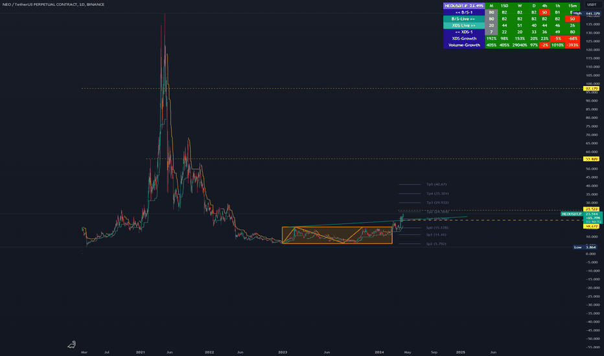Image resolution: width=604 pixels, height=356 pixels.
Task: Click the Sp1 (11.16) level label
Action: [436, 234]
